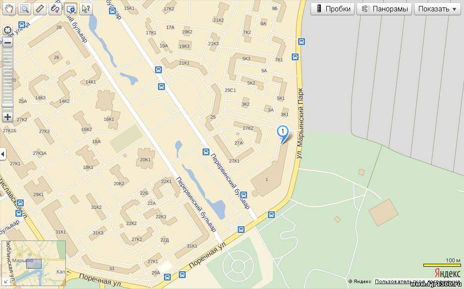Click the red Яндекс logo
This screenshot has height=289, width=464.
pos(448,273)
